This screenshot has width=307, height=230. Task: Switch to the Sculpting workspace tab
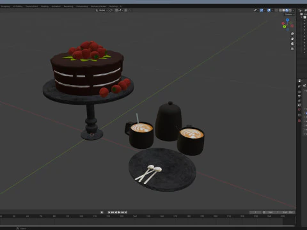click(x=5, y=6)
